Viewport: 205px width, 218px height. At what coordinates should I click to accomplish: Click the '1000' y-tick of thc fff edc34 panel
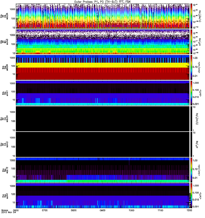click(12, 112)
